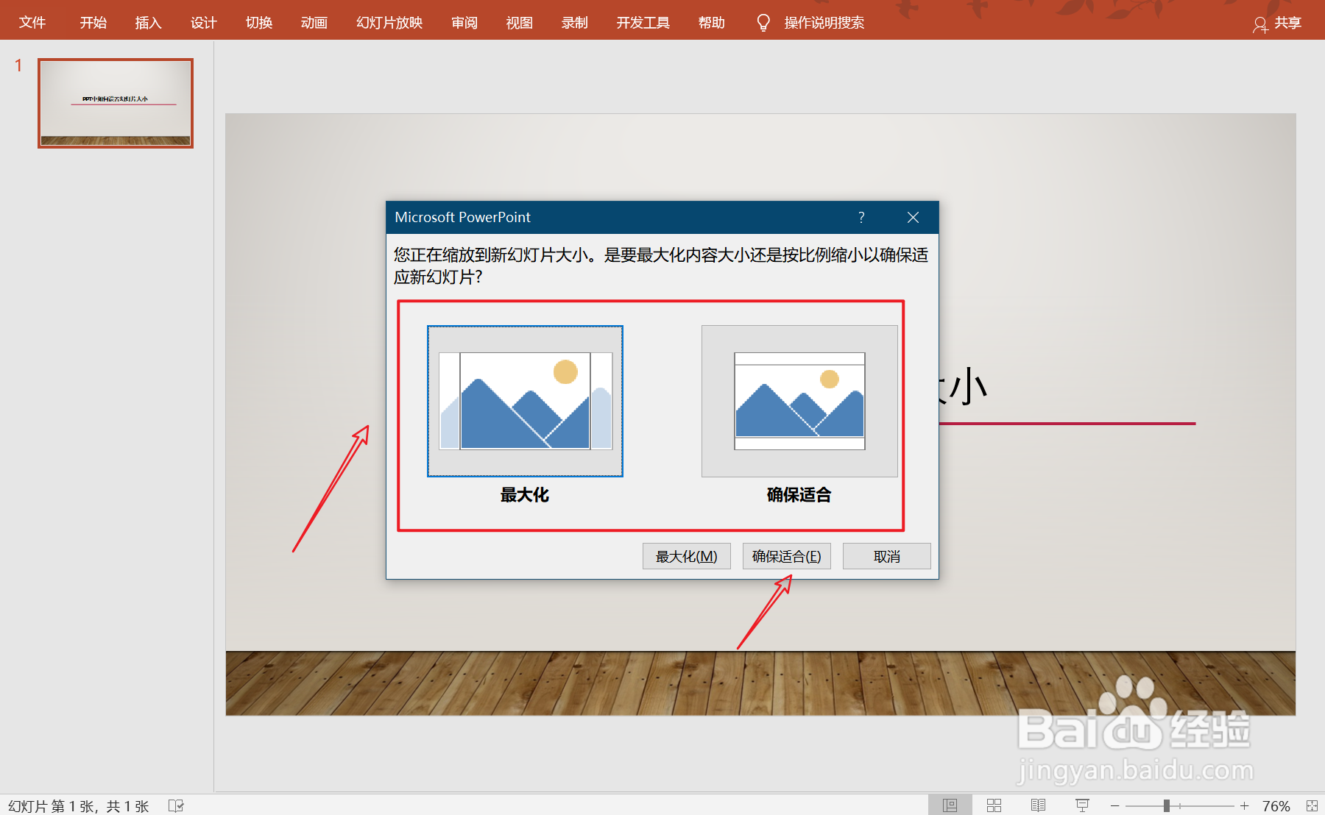Switch to the 开始 ribbon tab
The height and width of the screenshot is (815, 1325).
[x=93, y=23]
